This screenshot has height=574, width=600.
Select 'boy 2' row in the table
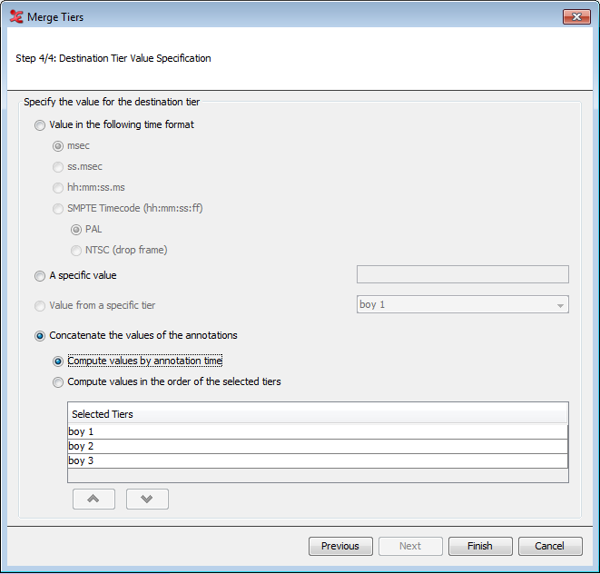point(318,446)
